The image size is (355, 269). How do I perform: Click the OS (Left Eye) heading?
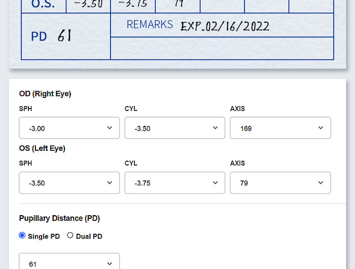pos(42,149)
